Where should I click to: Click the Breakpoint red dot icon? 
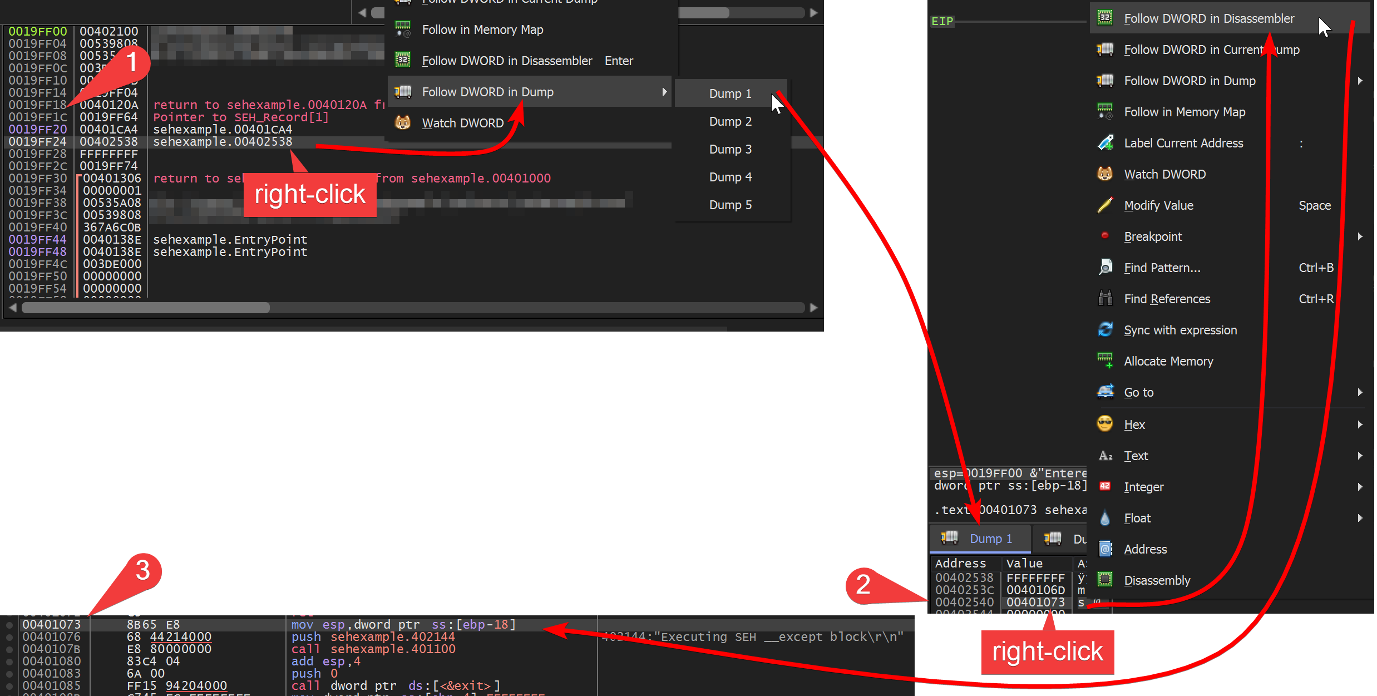[x=1105, y=236]
